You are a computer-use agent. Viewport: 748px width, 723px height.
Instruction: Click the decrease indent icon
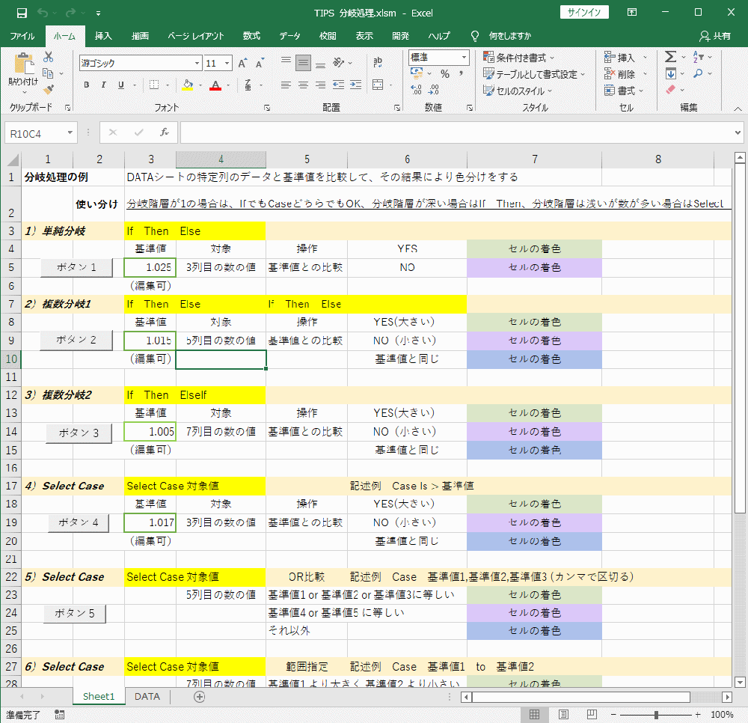[339, 85]
